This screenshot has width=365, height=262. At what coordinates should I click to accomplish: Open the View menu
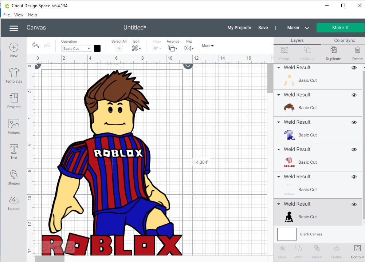(19, 15)
